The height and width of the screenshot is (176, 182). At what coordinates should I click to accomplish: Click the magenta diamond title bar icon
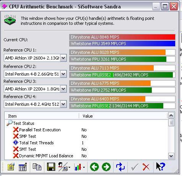point(4,6)
